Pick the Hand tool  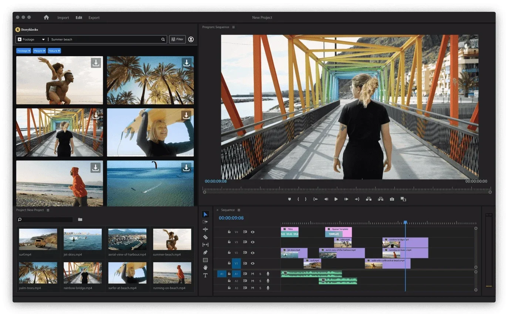click(x=205, y=267)
